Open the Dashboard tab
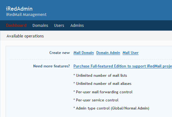 coord(16,25)
